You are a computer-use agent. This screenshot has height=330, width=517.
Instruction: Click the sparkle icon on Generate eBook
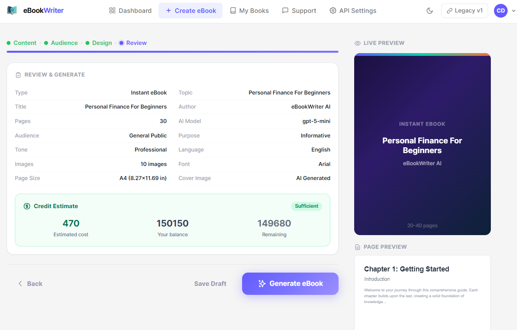pyautogui.click(x=262, y=284)
